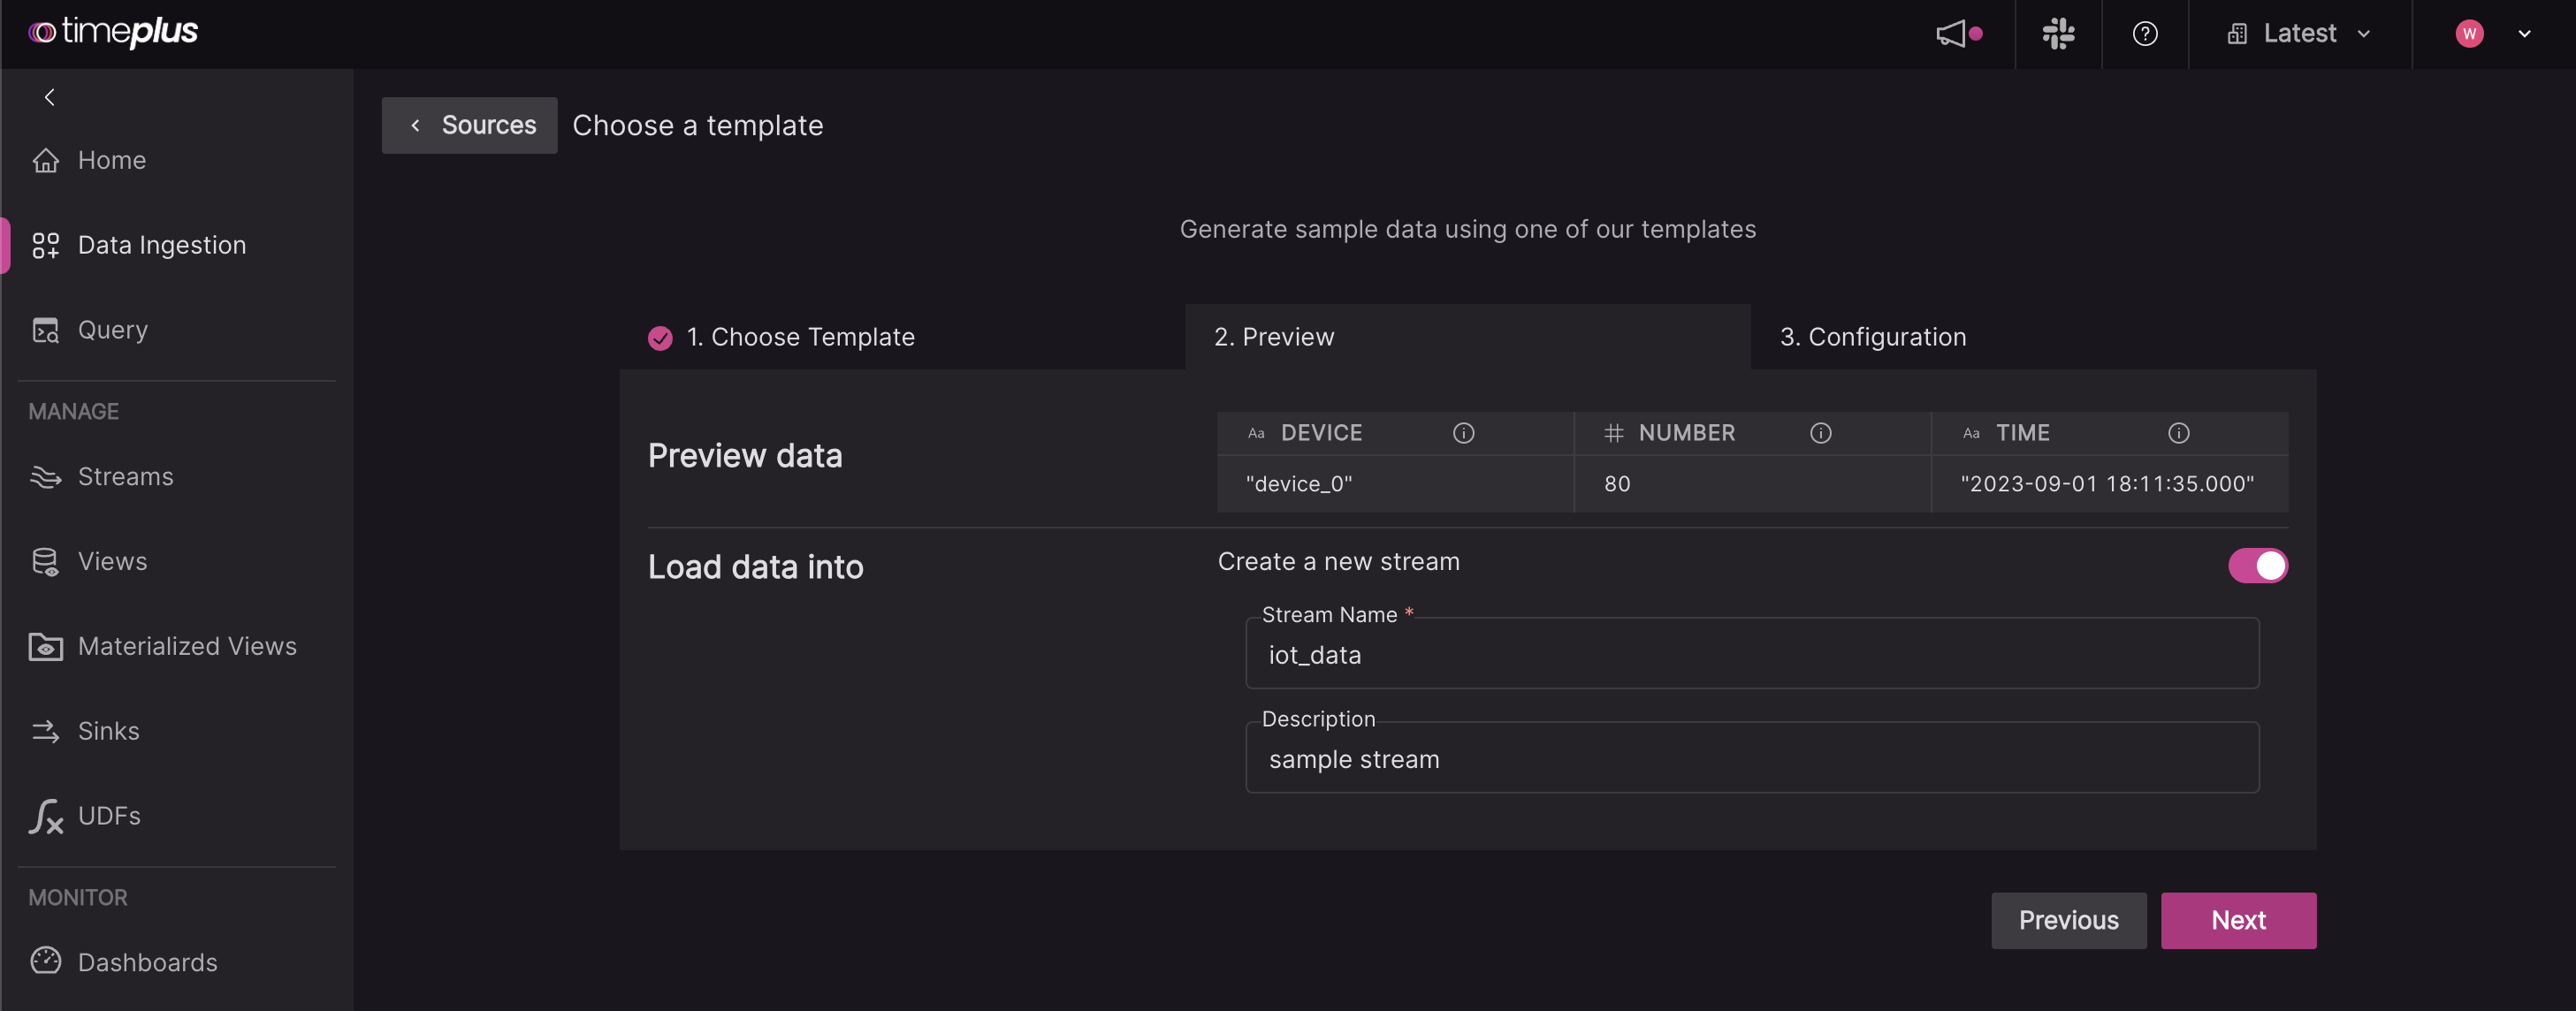Click the info icon next to TIME
Image resolution: width=2576 pixels, height=1011 pixels.
[2178, 433]
